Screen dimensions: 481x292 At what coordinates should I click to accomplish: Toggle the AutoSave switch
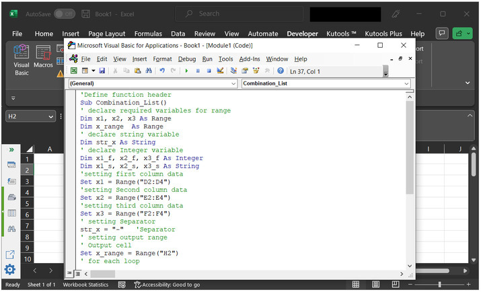[x=64, y=13]
